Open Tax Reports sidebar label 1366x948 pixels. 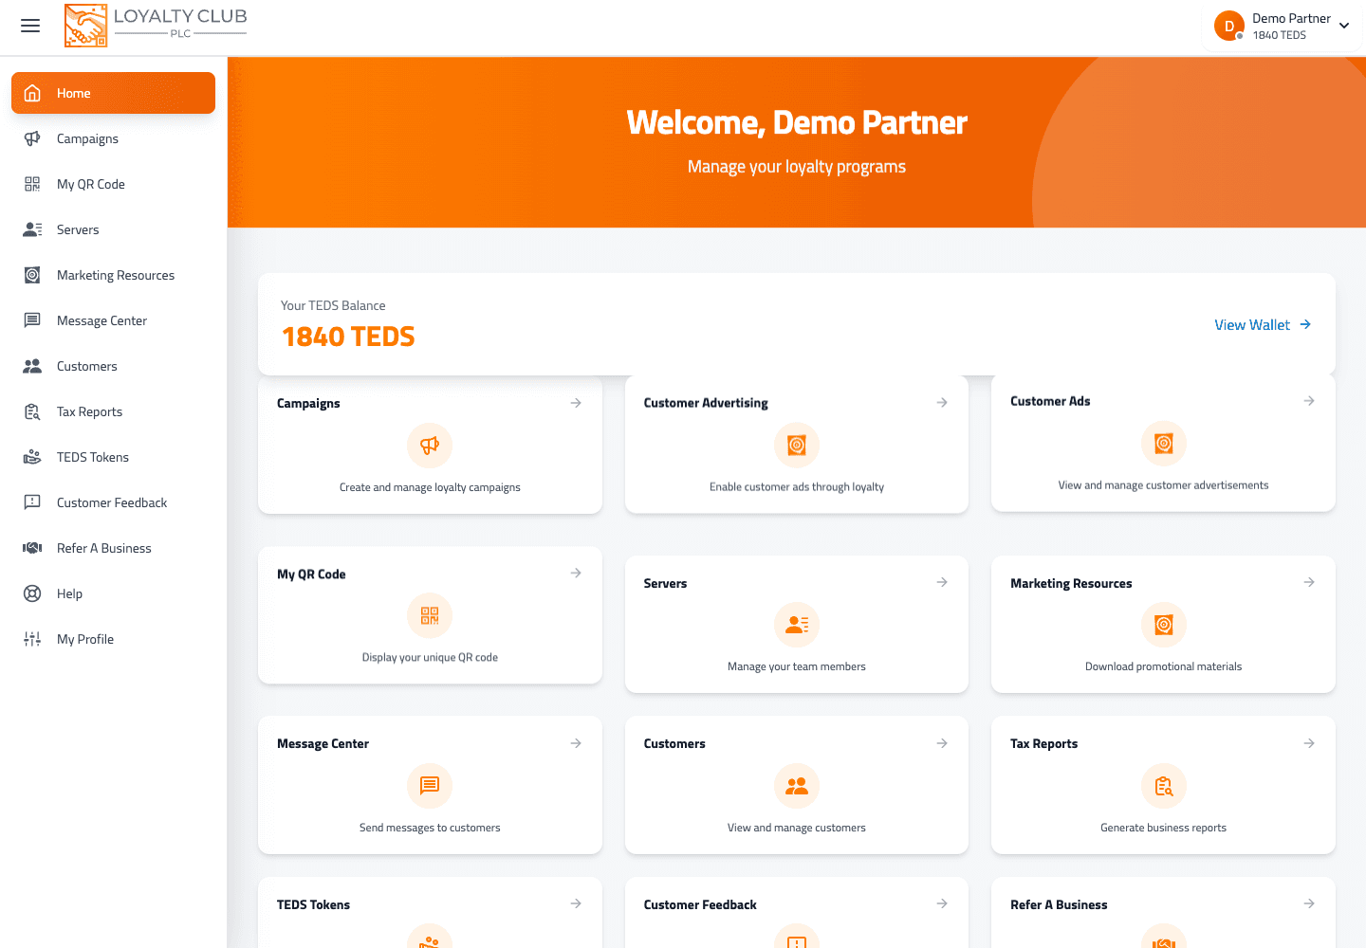point(89,411)
